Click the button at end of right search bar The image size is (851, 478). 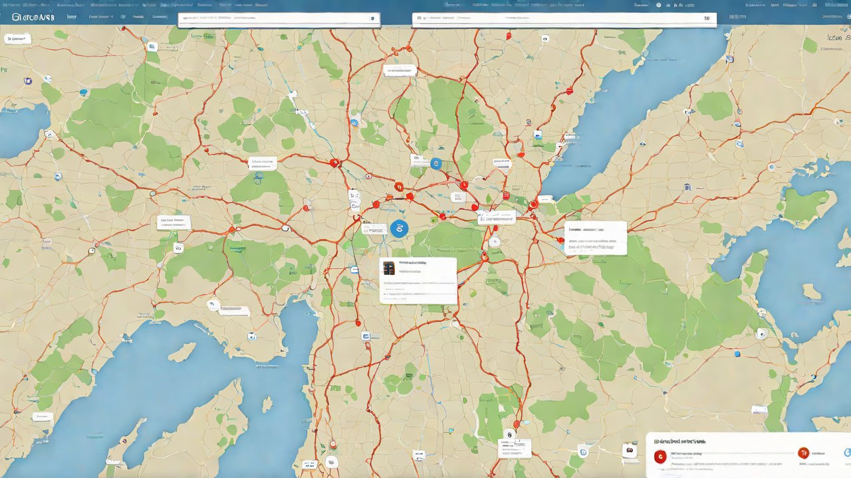click(x=707, y=19)
